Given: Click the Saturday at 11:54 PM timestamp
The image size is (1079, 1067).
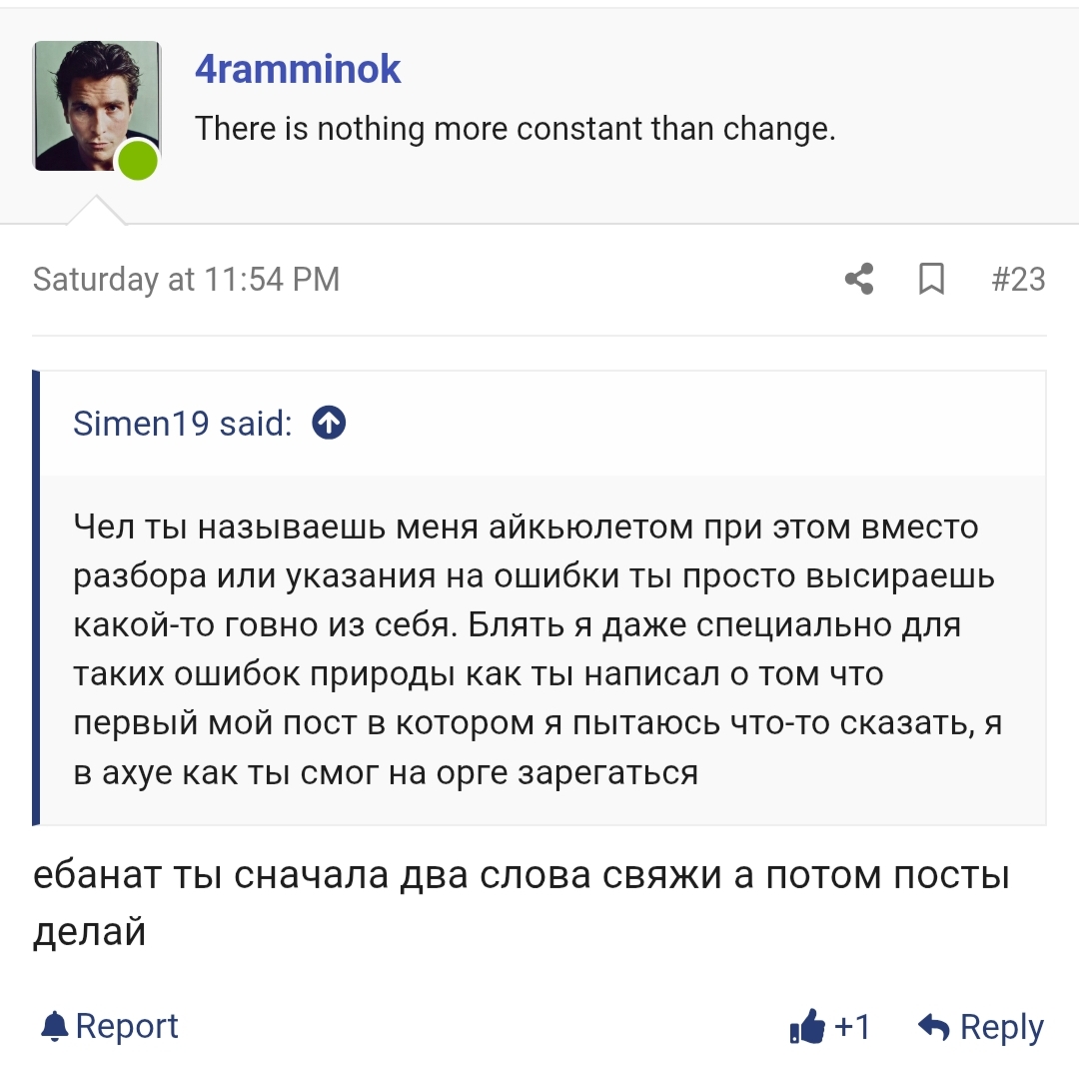Looking at the screenshot, I should (x=187, y=280).
